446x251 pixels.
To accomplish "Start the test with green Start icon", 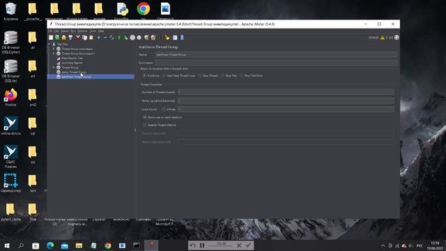I will pos(119,38).
